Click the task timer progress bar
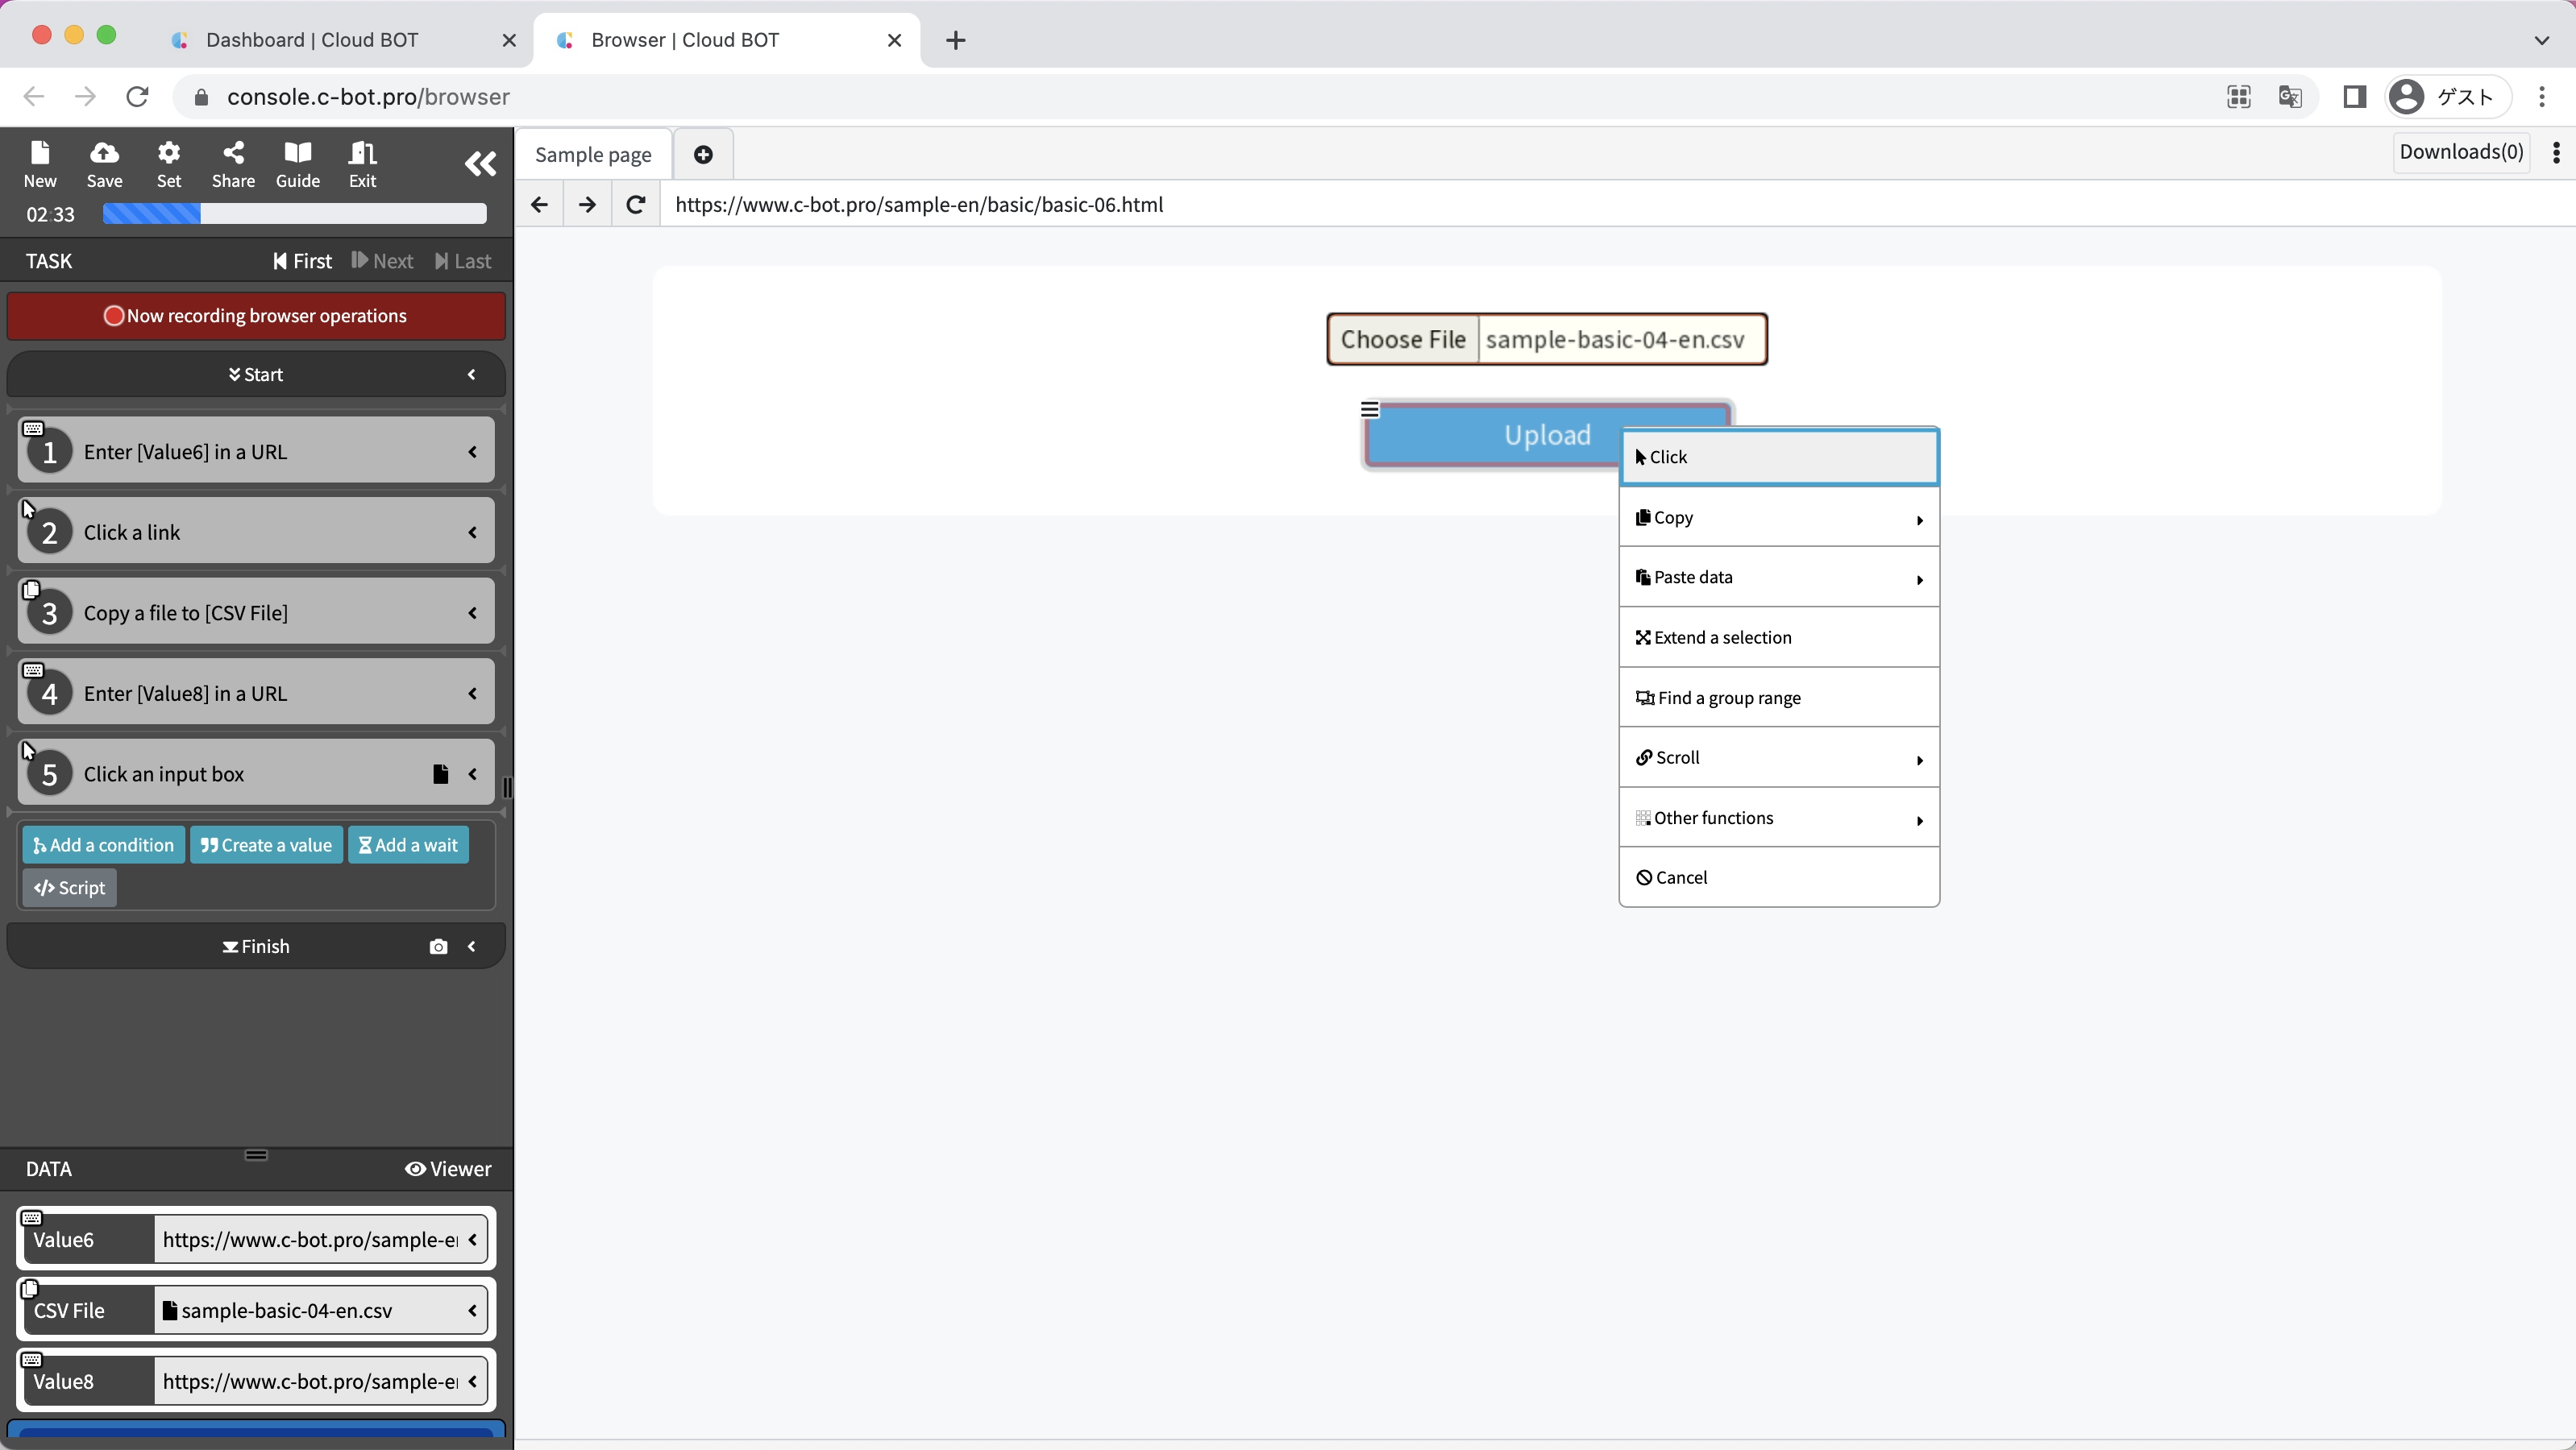 [x=294, y=213]
